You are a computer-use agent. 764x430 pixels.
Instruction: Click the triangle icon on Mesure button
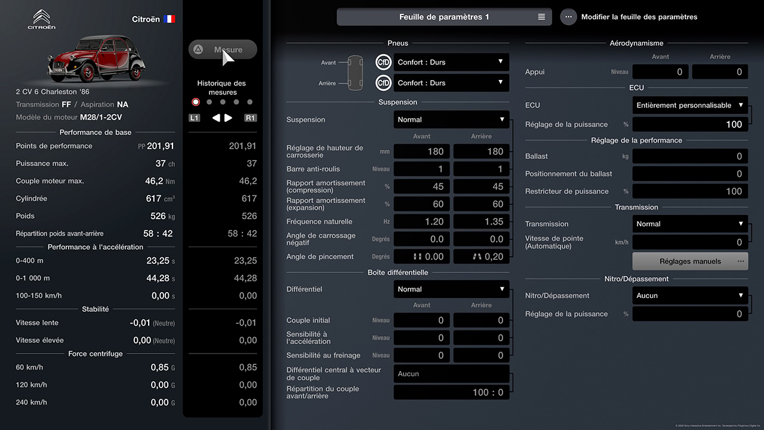click(199, 50)
